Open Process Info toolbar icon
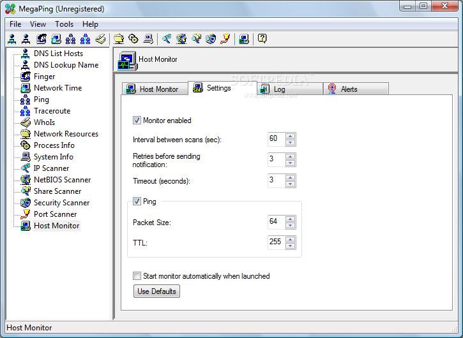Image resolution: width=463 pixels, height=338 pixels. click(133, 39)
